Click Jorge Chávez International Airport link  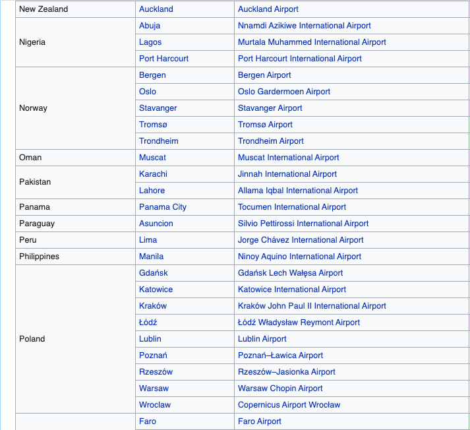pos(300,240)
